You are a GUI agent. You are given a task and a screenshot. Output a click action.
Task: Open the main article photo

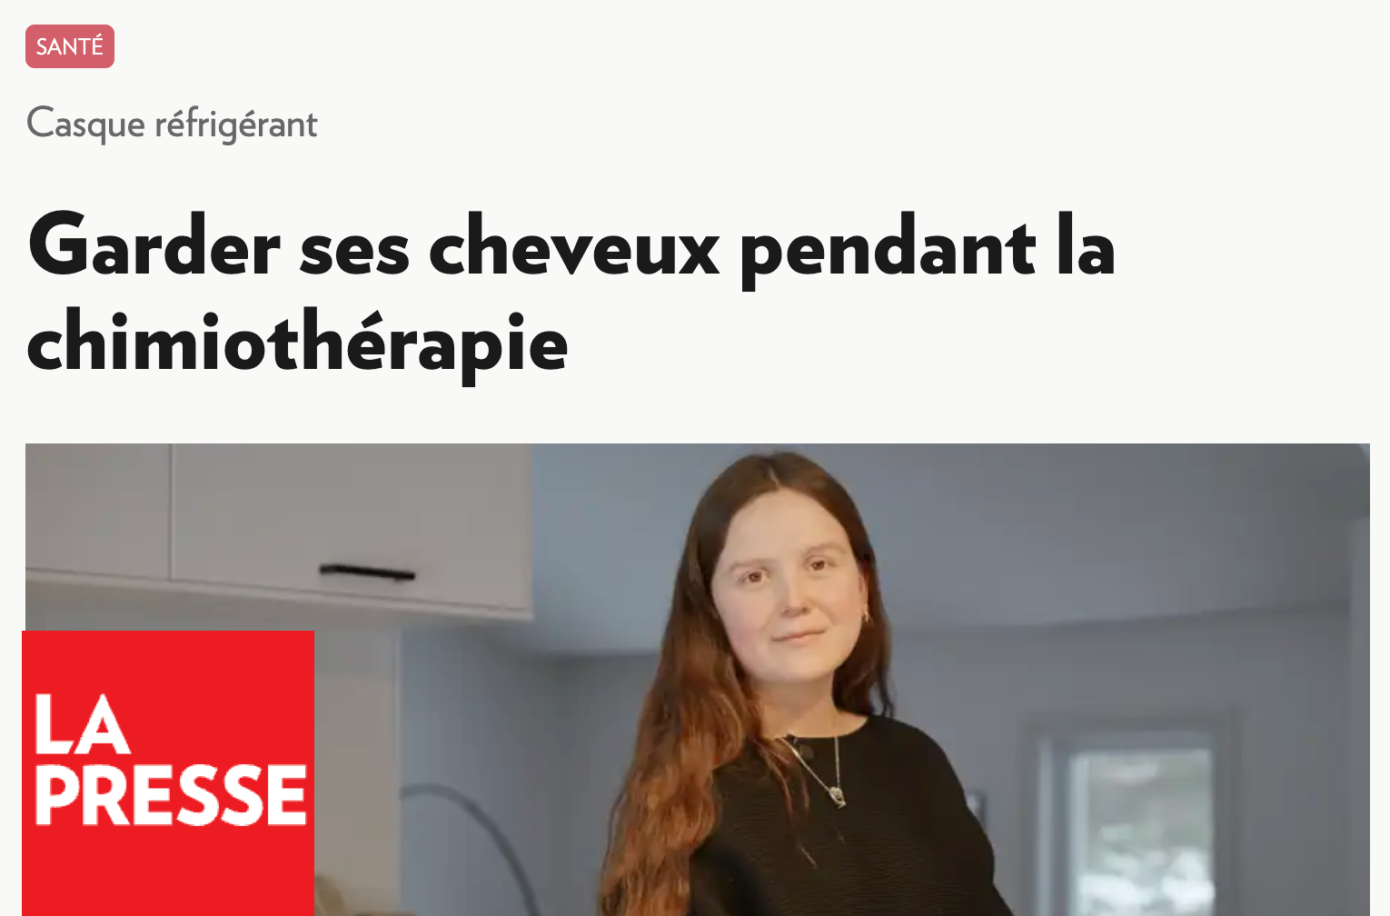(698, 680)
